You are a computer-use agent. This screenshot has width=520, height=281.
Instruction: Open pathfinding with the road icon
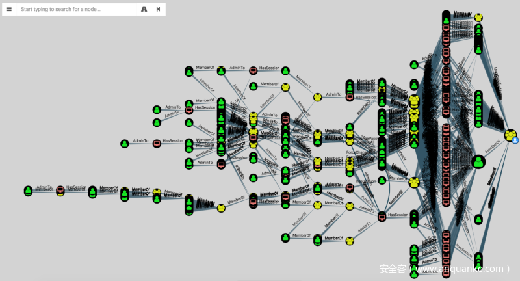[x=144, y=9]
